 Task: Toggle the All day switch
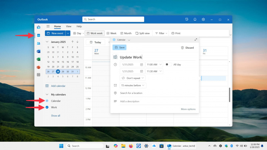click(x=169, y=64)
